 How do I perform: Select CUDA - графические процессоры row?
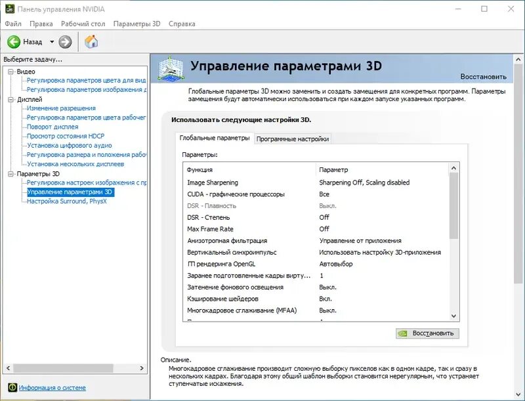click(316, 194)
